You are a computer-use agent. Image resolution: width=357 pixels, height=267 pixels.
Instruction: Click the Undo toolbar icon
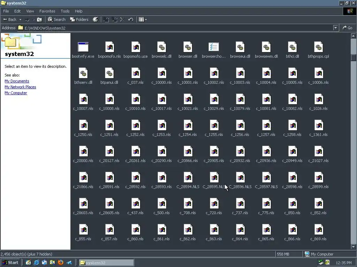click(x=131, y=19)
